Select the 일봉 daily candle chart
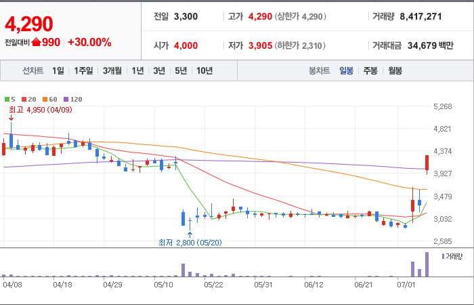Screen dimensions: 474x305 tap(346, 70)
